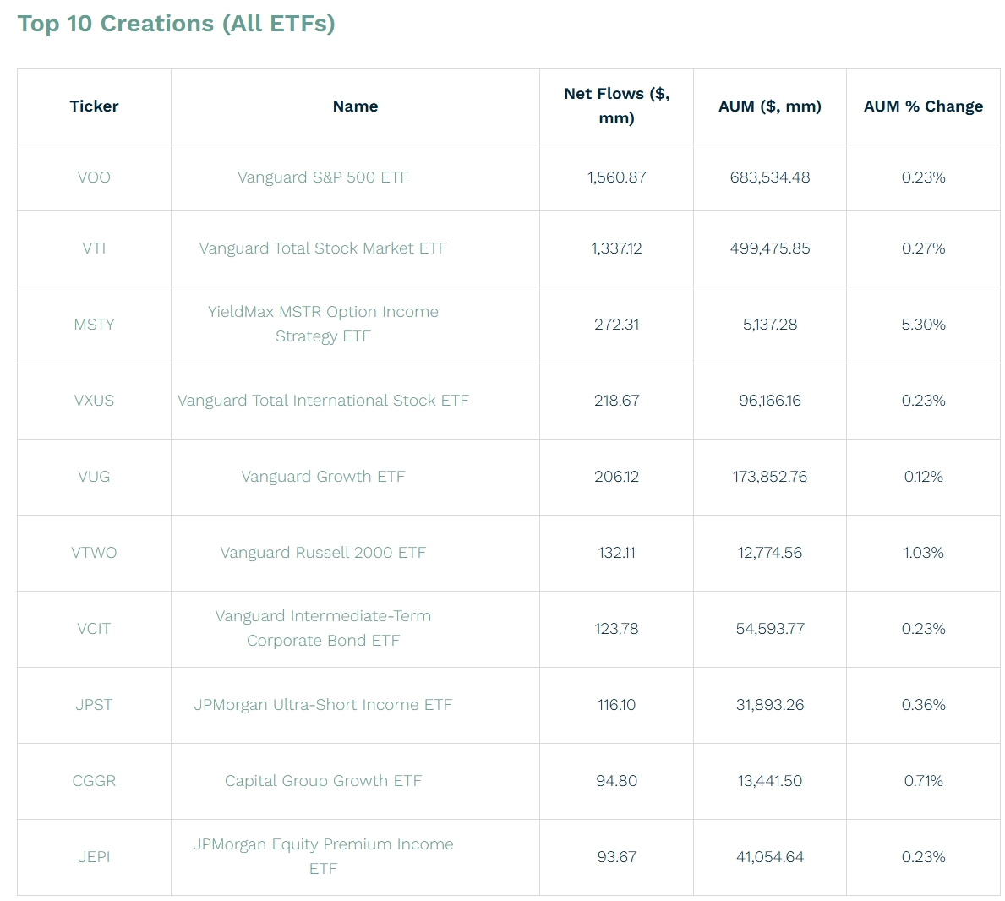Open the VXUS ticker link
The image size is (1005, 901).
[x=94, y=401]
